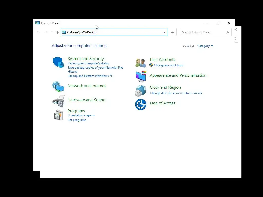Open Appearance and Personalization heading

178,75
